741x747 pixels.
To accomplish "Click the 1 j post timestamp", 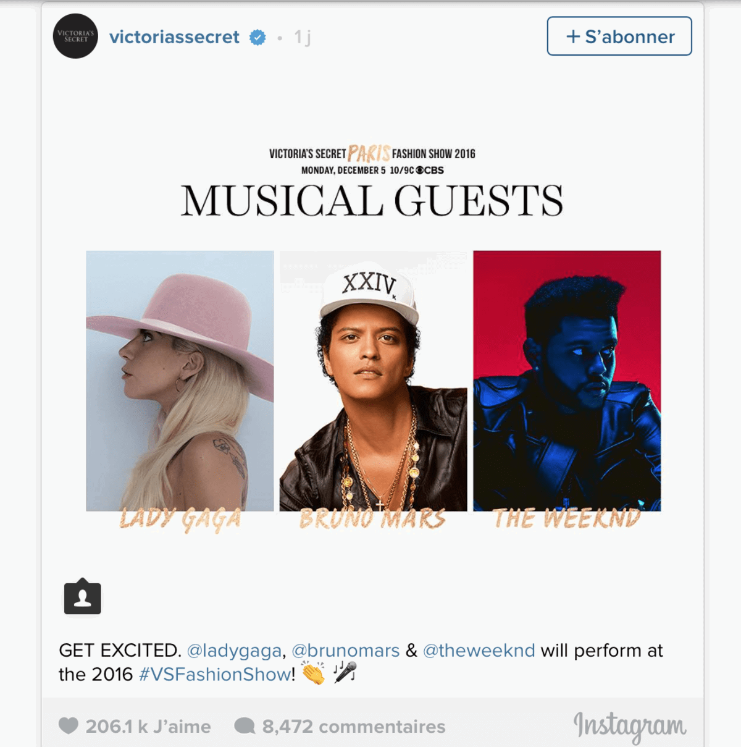I will [303, 38].
